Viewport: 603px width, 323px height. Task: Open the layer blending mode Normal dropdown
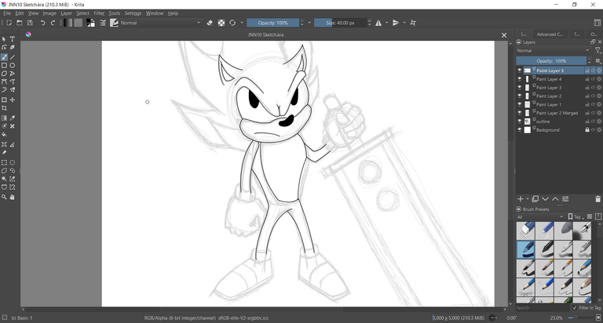(553, 51)
